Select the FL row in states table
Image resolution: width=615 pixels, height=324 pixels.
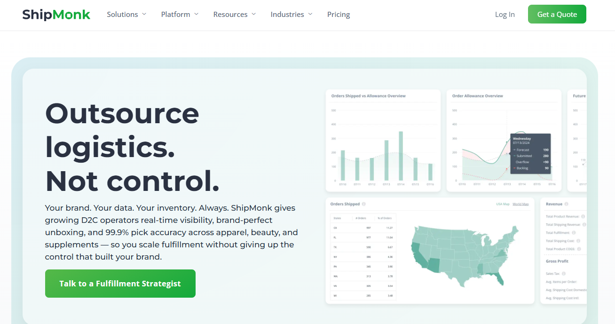pyautogui.click(x=363, y=237)
